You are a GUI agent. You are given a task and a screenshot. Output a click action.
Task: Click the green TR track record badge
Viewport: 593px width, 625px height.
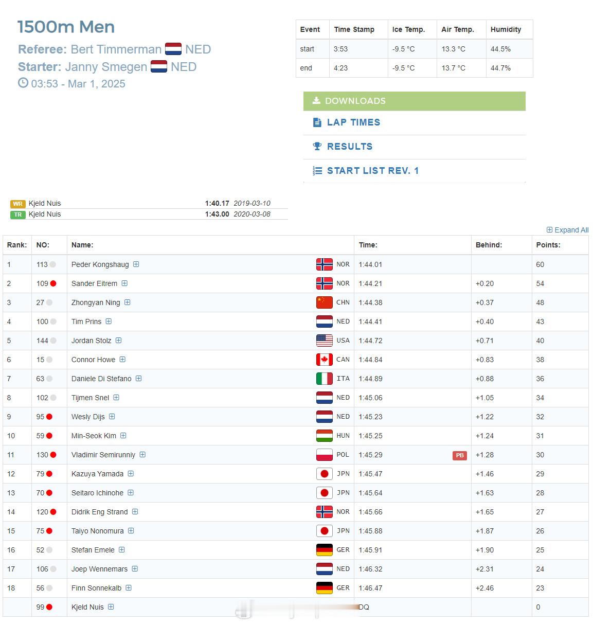18,215
